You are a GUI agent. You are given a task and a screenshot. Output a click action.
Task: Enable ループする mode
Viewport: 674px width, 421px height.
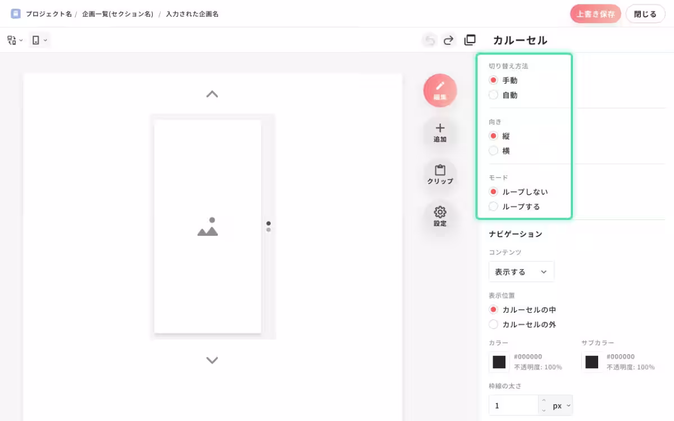pos(493,206)
